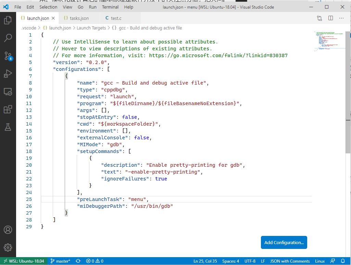Viewport: 351px width, 265px height.
Task: Change the Spaces: 4 indentation setting
Action: (x=230, y=261)
